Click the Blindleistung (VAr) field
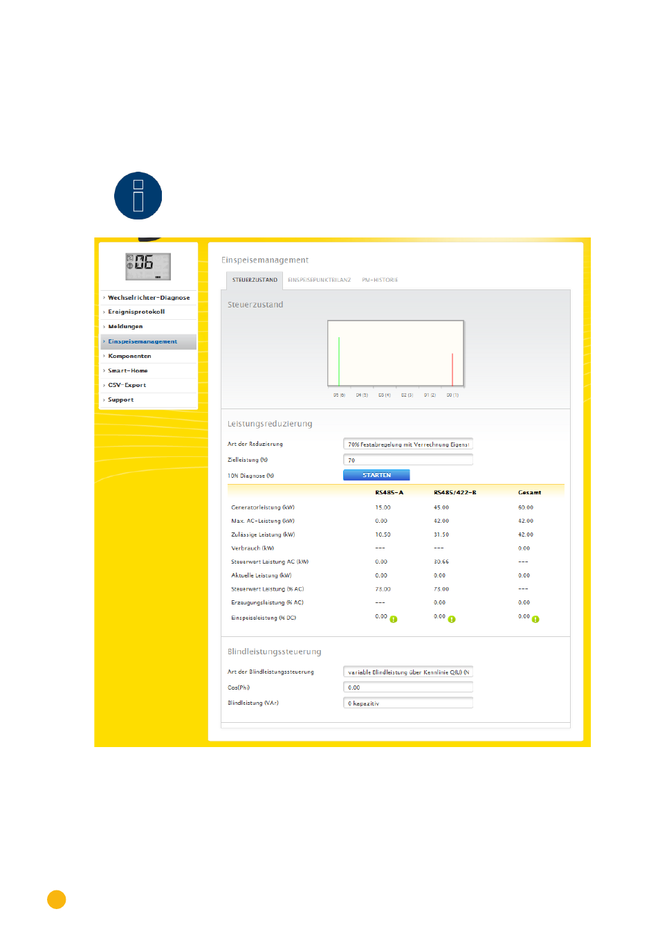This screenshot has height=934, width=660. tap(408, 703)
